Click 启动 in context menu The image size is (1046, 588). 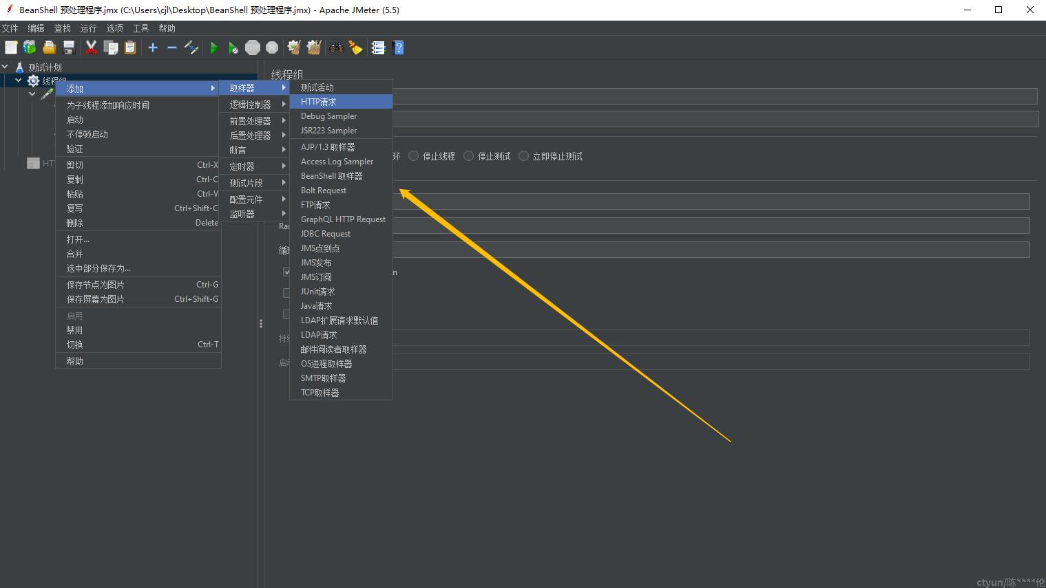coord(138,120)
